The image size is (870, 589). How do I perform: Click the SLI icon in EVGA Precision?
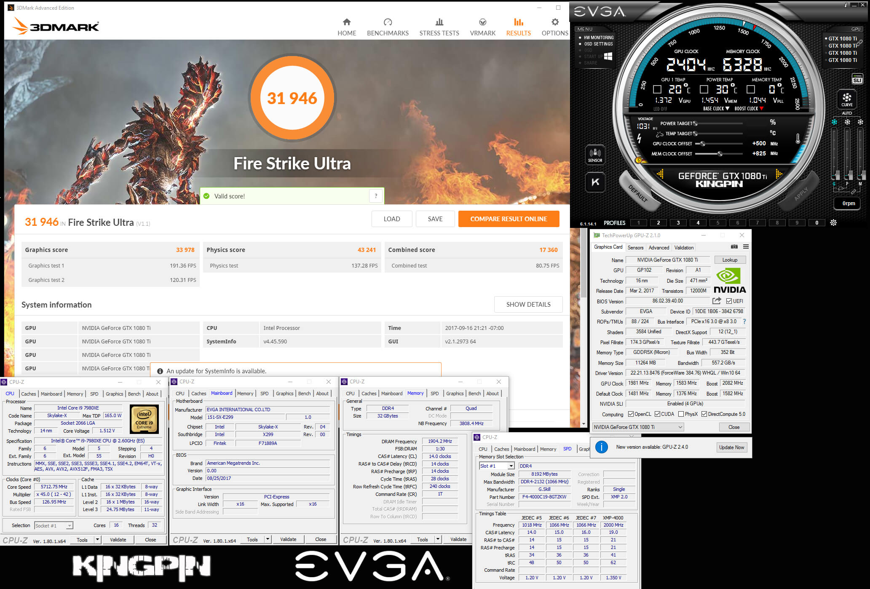857,79
